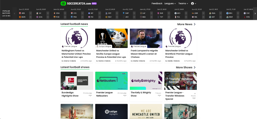Open the Netbusters show thumbnail
Viewport: 257px width, 119px height.
(x=111, y=81)
